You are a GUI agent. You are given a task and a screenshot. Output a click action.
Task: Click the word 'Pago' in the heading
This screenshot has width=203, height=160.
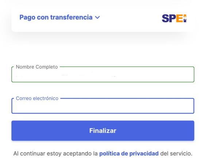(27, 17)
